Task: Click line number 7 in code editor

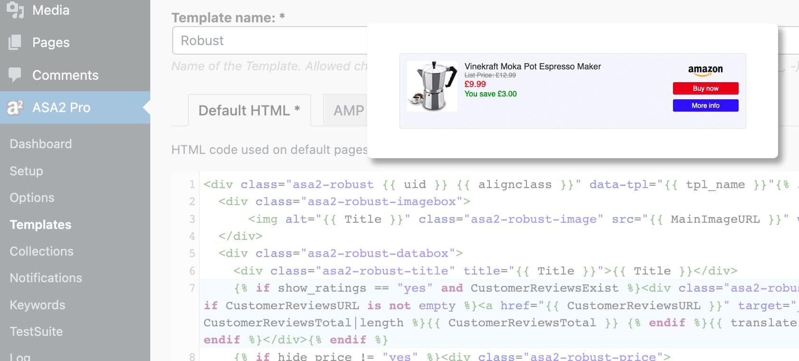Action: coord(192,288)
